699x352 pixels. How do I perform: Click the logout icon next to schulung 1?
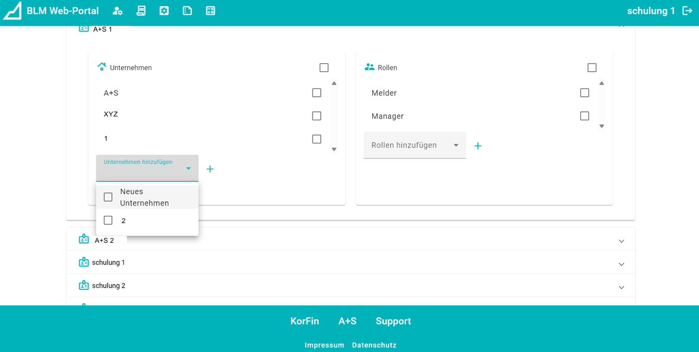pos(687,11)
